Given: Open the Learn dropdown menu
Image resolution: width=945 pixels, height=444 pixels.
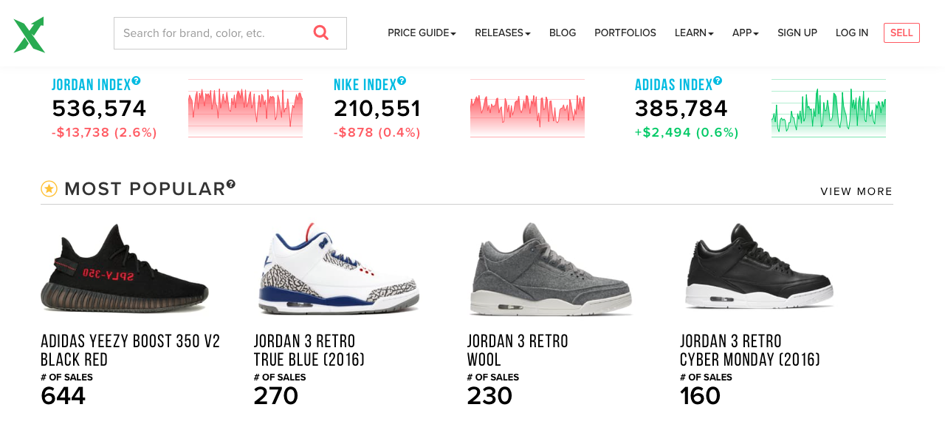Looking at the screenshot, I should 694,33.
